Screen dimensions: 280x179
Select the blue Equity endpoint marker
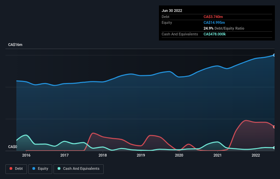tap(274, 55)
